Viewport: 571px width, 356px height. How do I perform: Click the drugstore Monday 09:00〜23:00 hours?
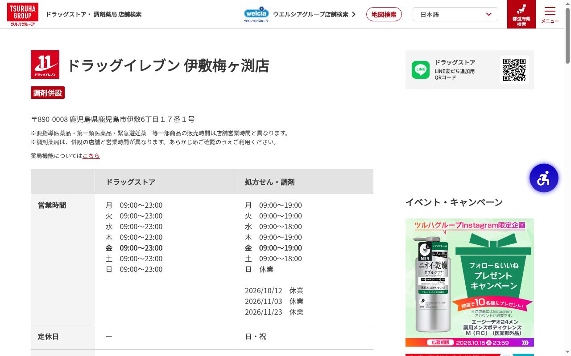pyautogui.click(x=134, y=205)
